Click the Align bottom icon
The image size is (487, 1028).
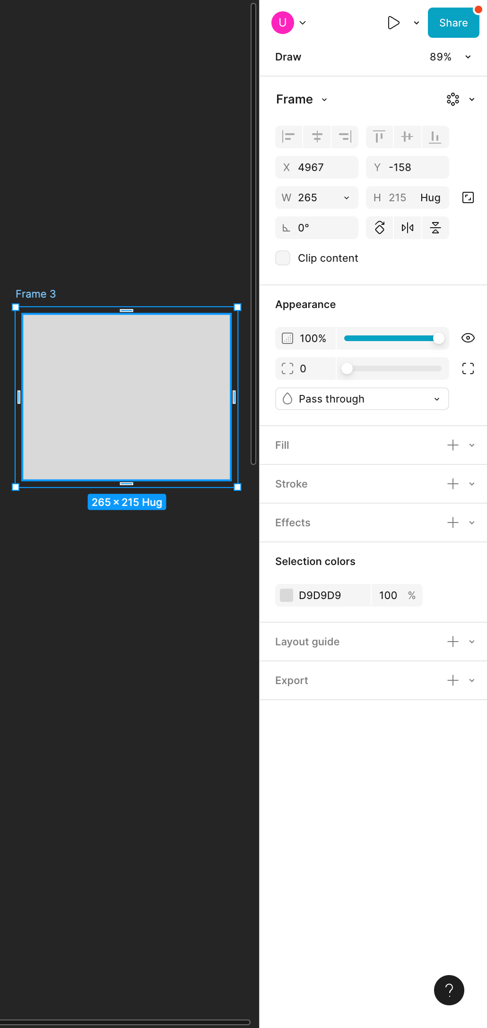pos(435,137)
